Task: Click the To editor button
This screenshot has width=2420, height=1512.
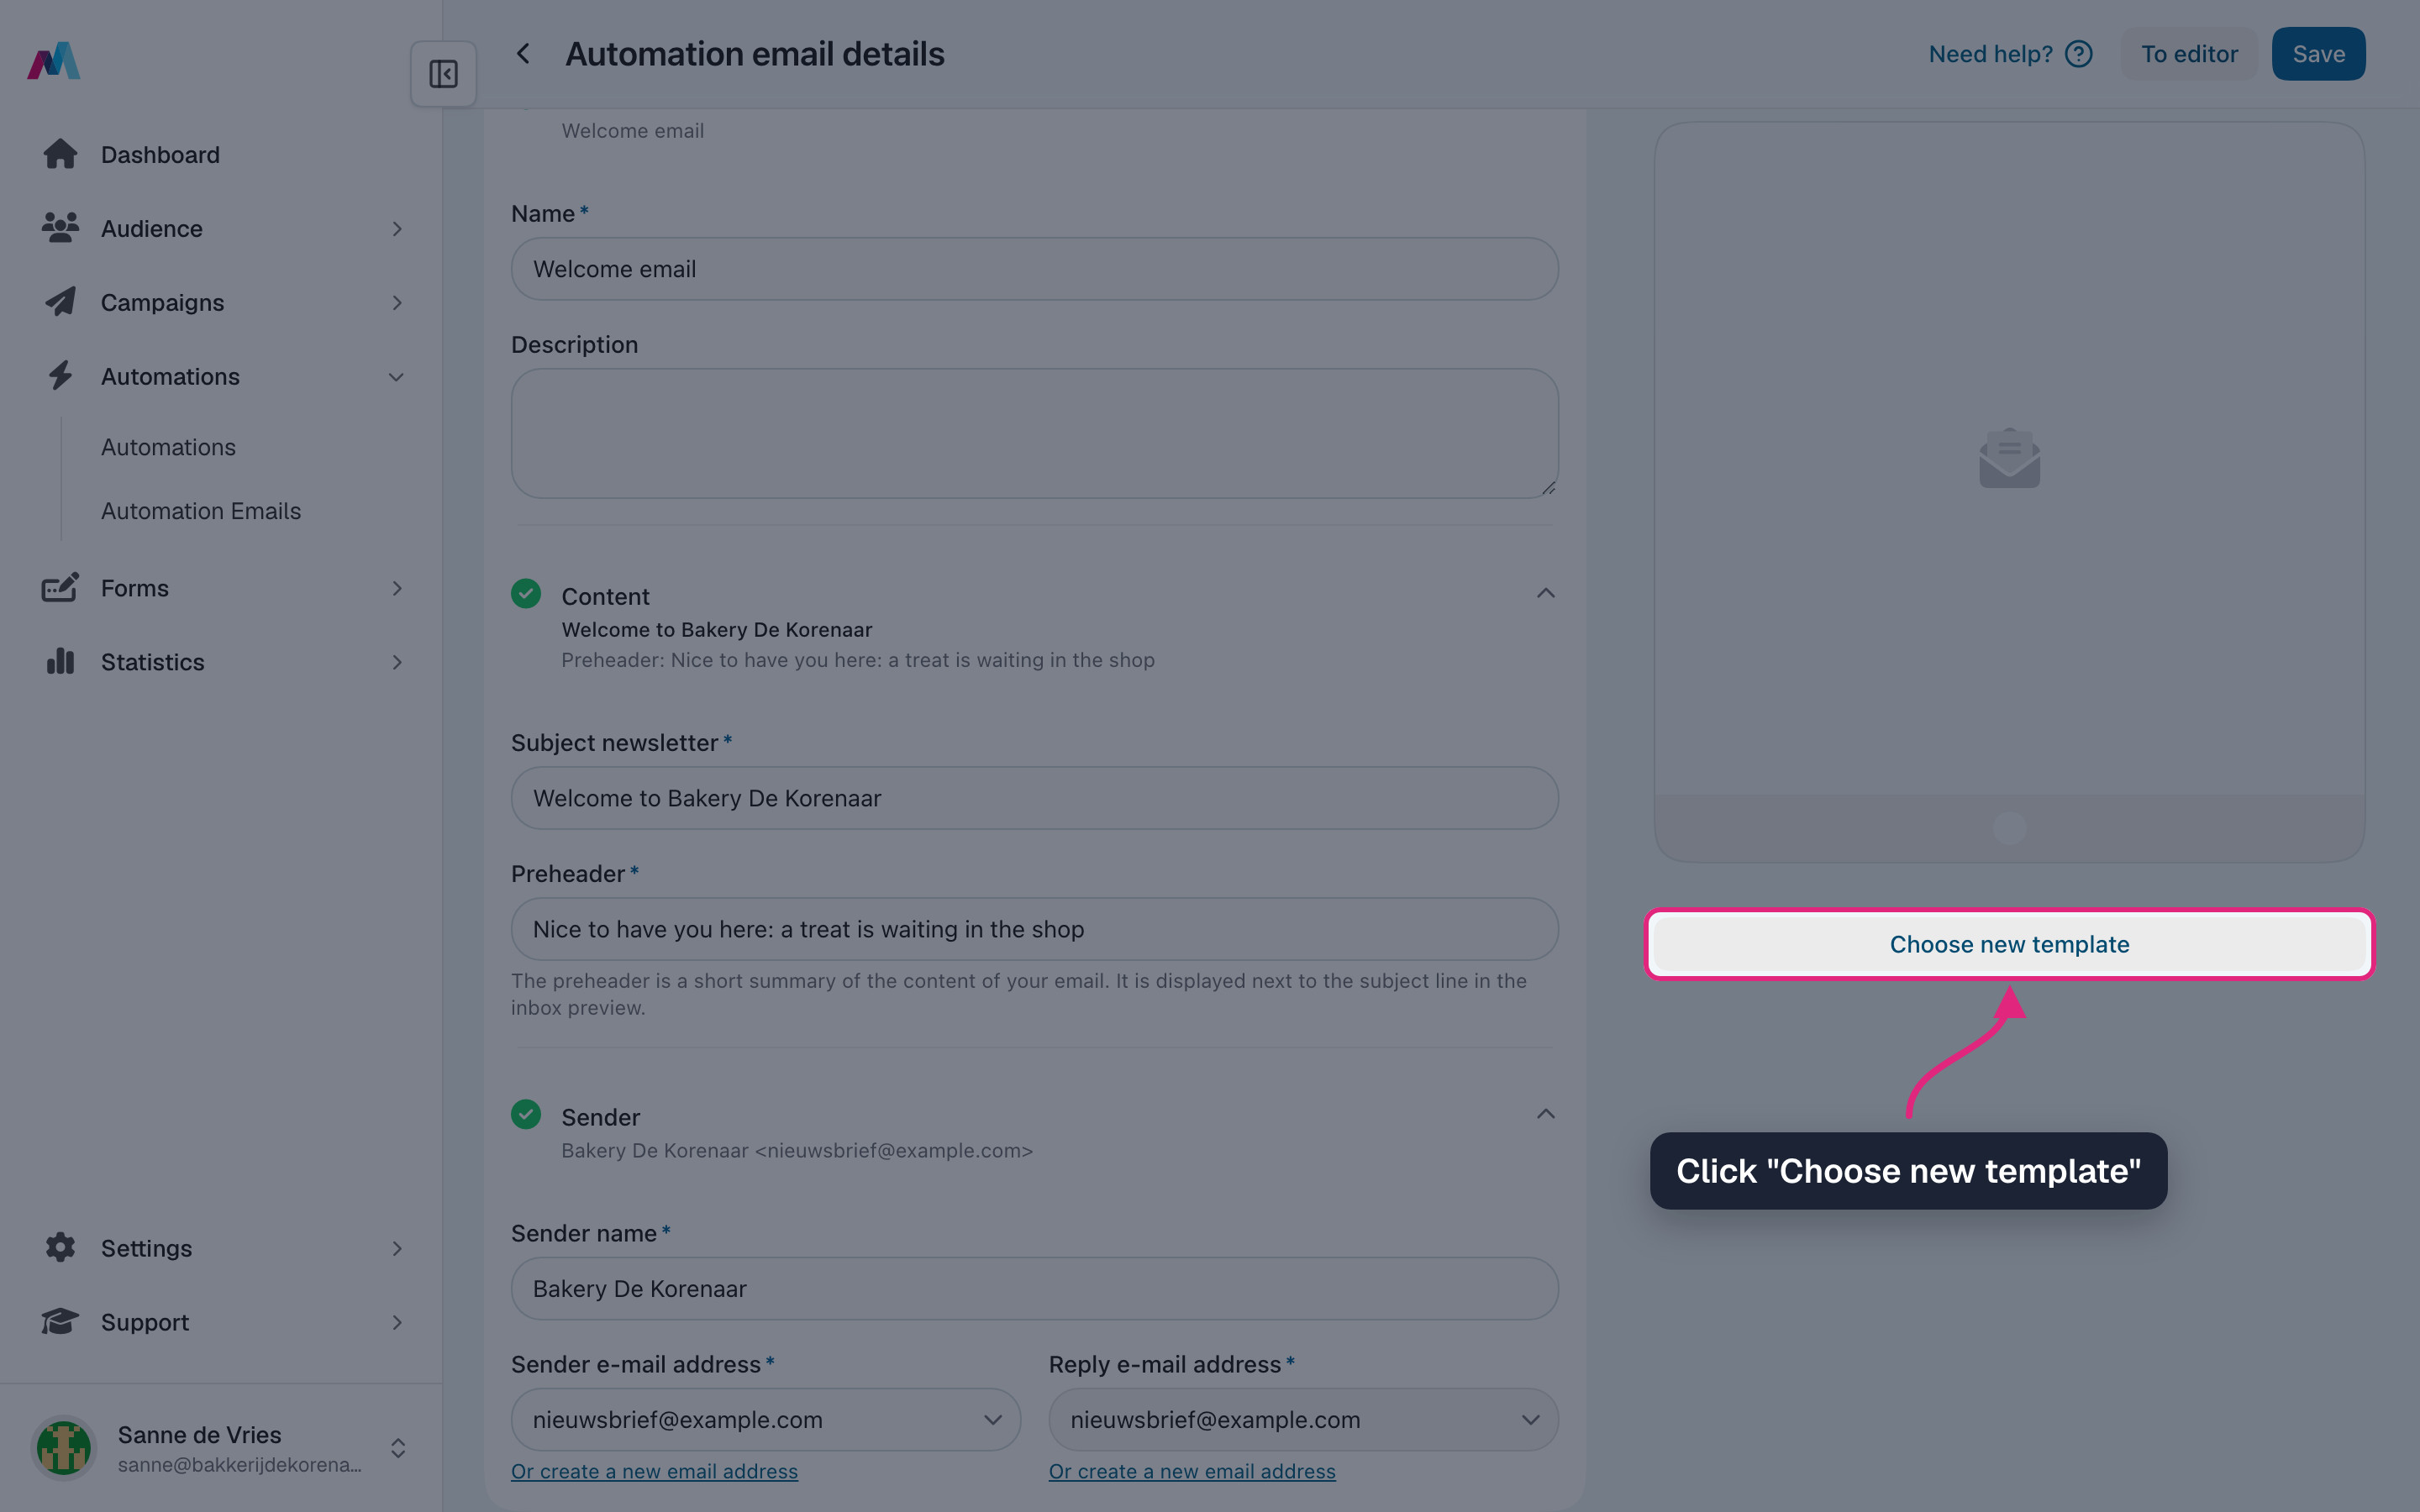Action: 2189,54
